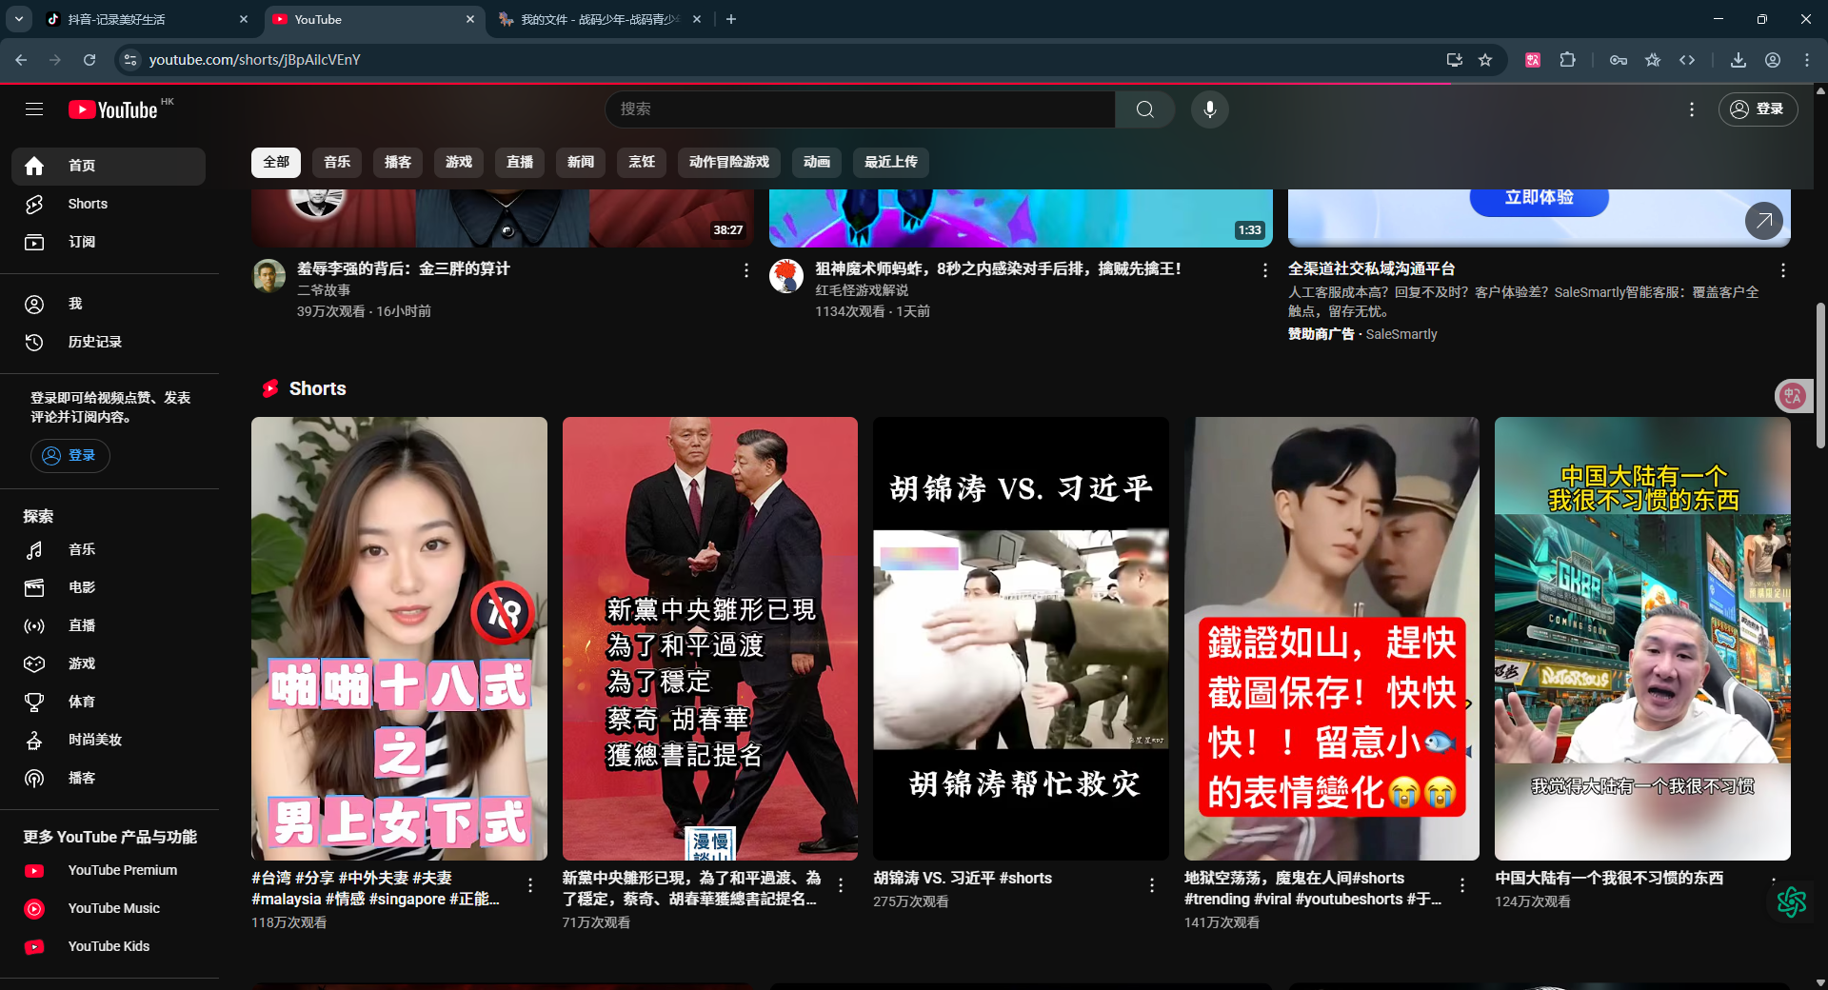Image resolution: width=1828 pixels, height=990 pixels.
Task: Expand browser tab search dropdown arrow
Action: 19,19
